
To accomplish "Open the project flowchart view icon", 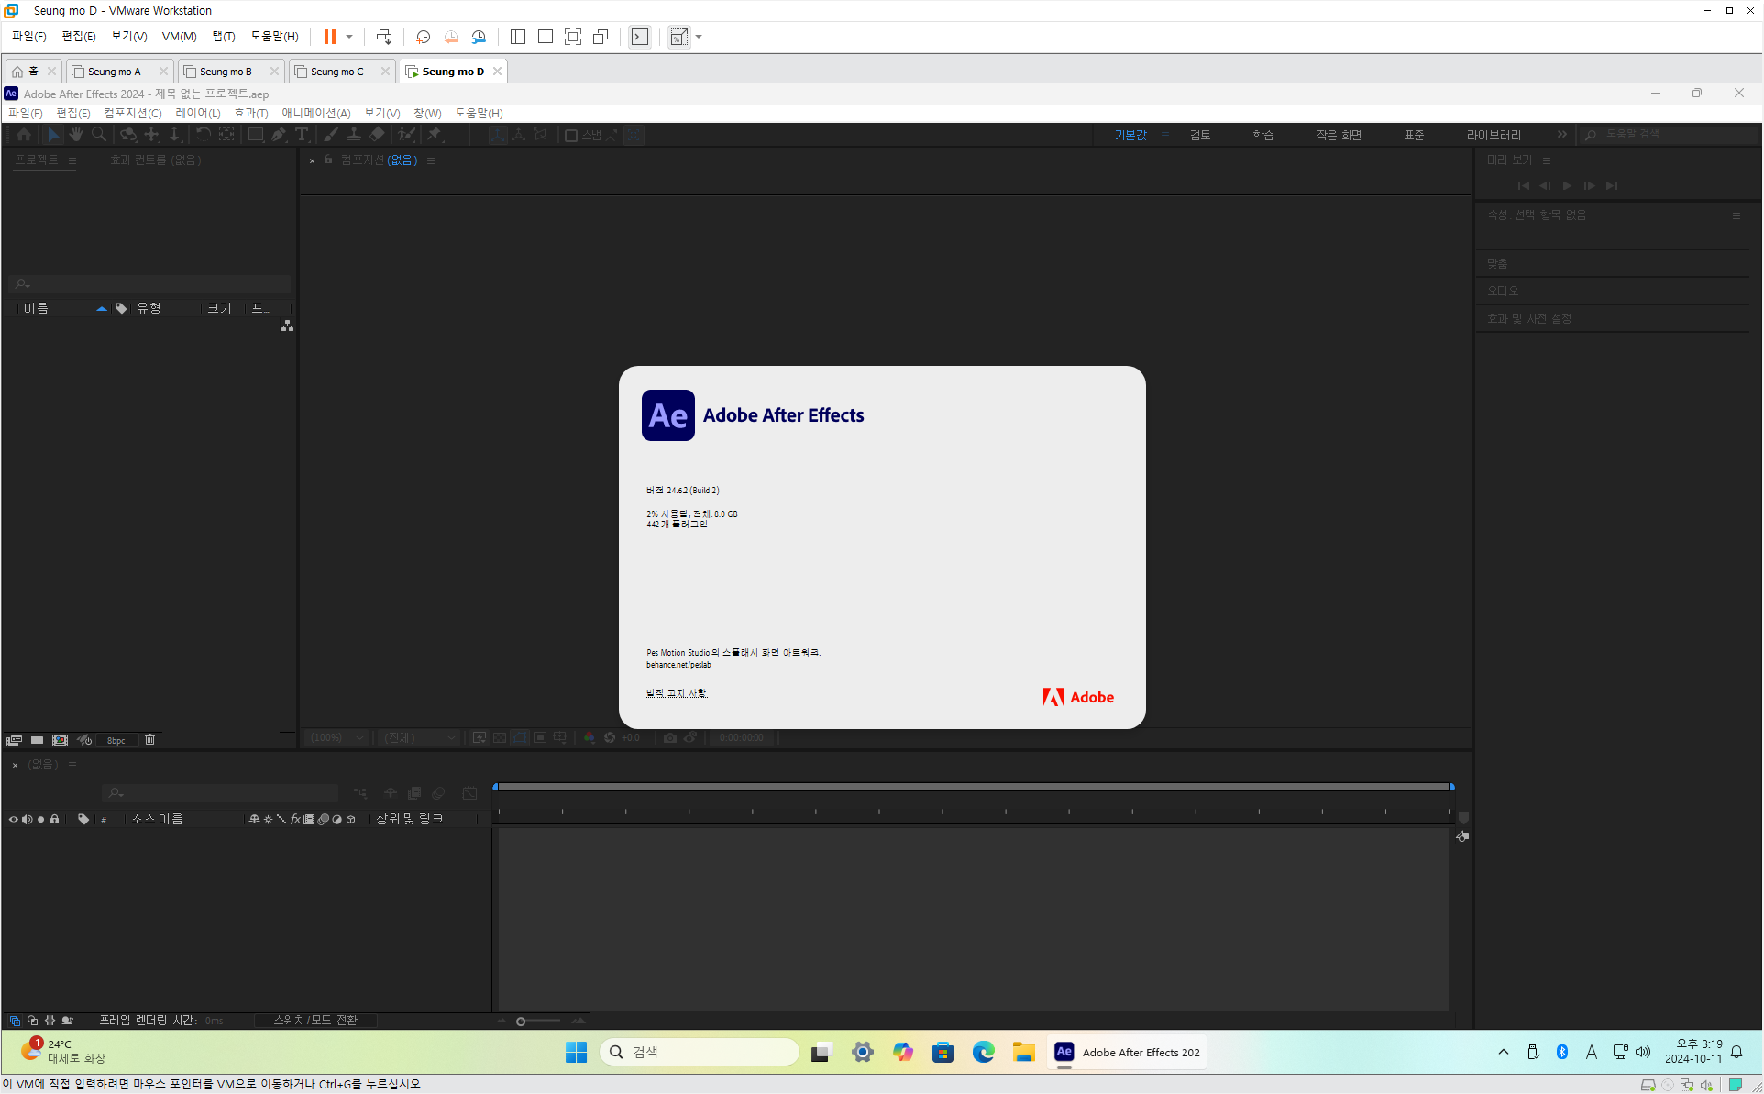I will point(287,326).
